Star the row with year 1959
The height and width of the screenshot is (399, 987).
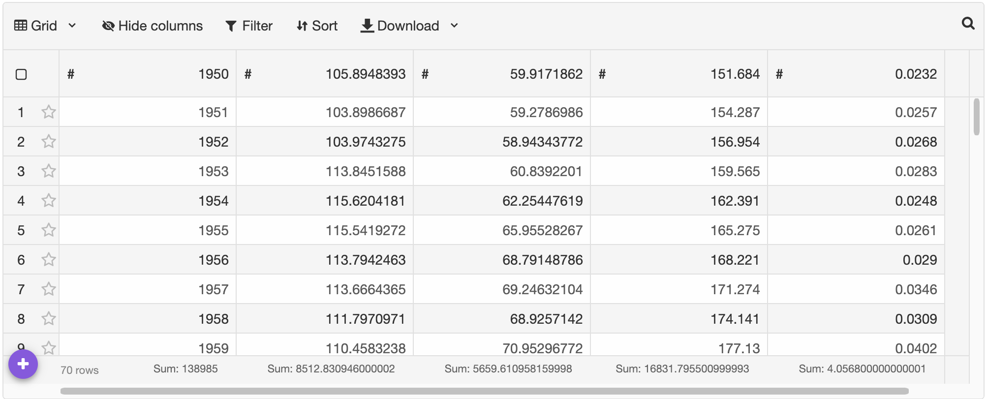[48, 348]
